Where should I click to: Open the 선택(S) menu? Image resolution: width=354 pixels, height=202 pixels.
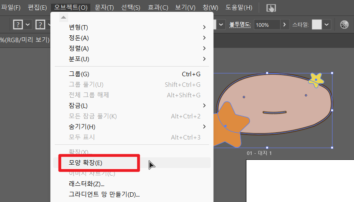(130, 7)
